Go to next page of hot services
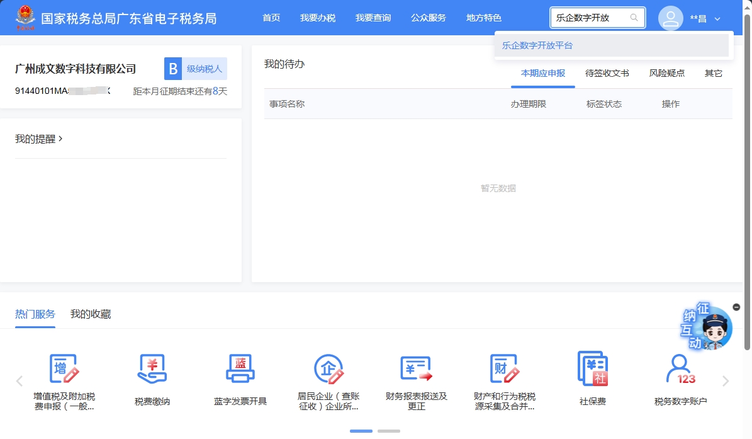 click(x=726, y=380)
